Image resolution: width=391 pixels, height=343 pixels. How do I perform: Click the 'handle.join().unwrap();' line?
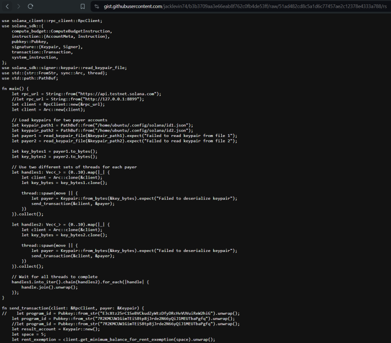[x=50, y=287]
